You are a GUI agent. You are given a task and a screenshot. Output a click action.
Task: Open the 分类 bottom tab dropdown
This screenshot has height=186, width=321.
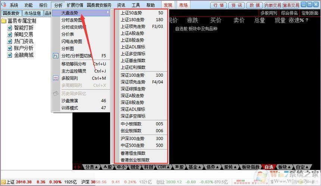point(91,167)
